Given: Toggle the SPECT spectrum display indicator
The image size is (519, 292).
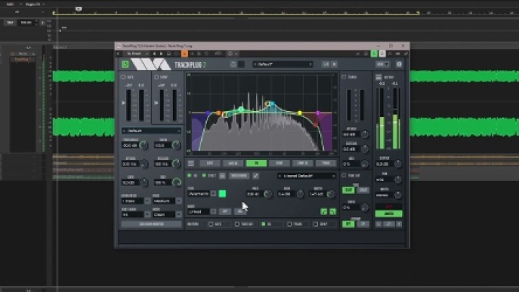Looking at the screenshot, I should point(204,175).
